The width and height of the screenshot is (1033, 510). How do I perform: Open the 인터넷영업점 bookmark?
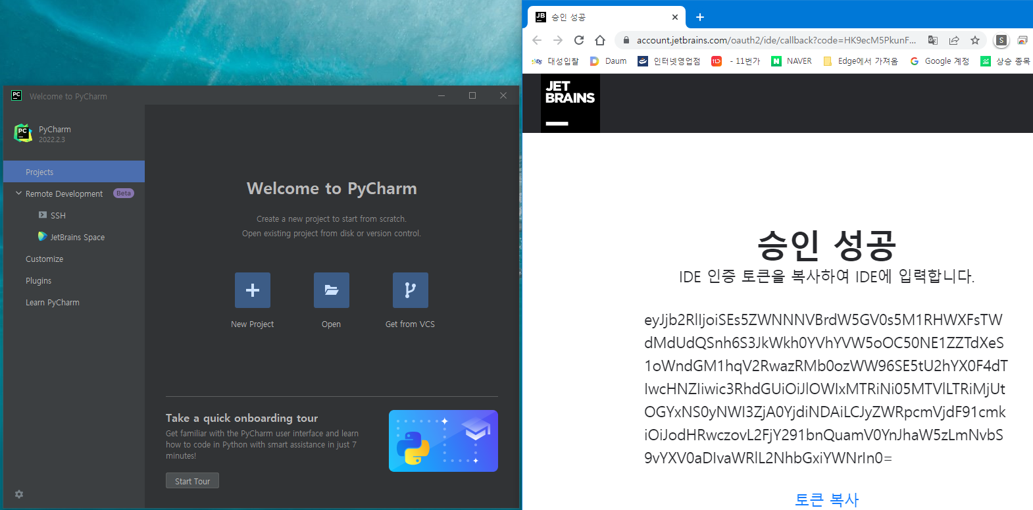(x=669, y=61)
